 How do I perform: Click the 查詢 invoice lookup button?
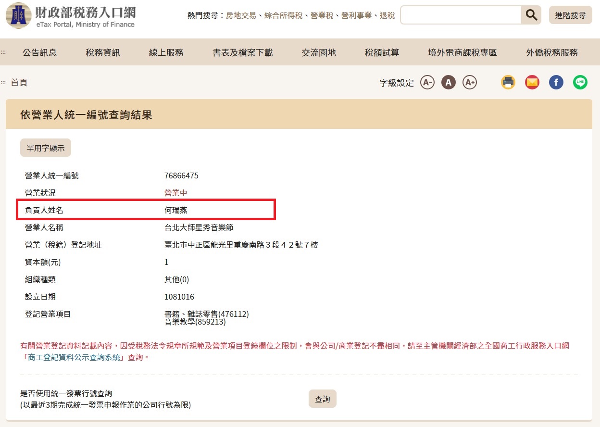pos(323,399)
